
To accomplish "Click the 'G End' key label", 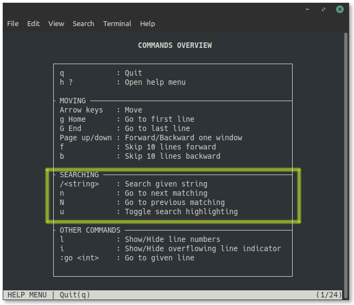I will coord(71,128).
